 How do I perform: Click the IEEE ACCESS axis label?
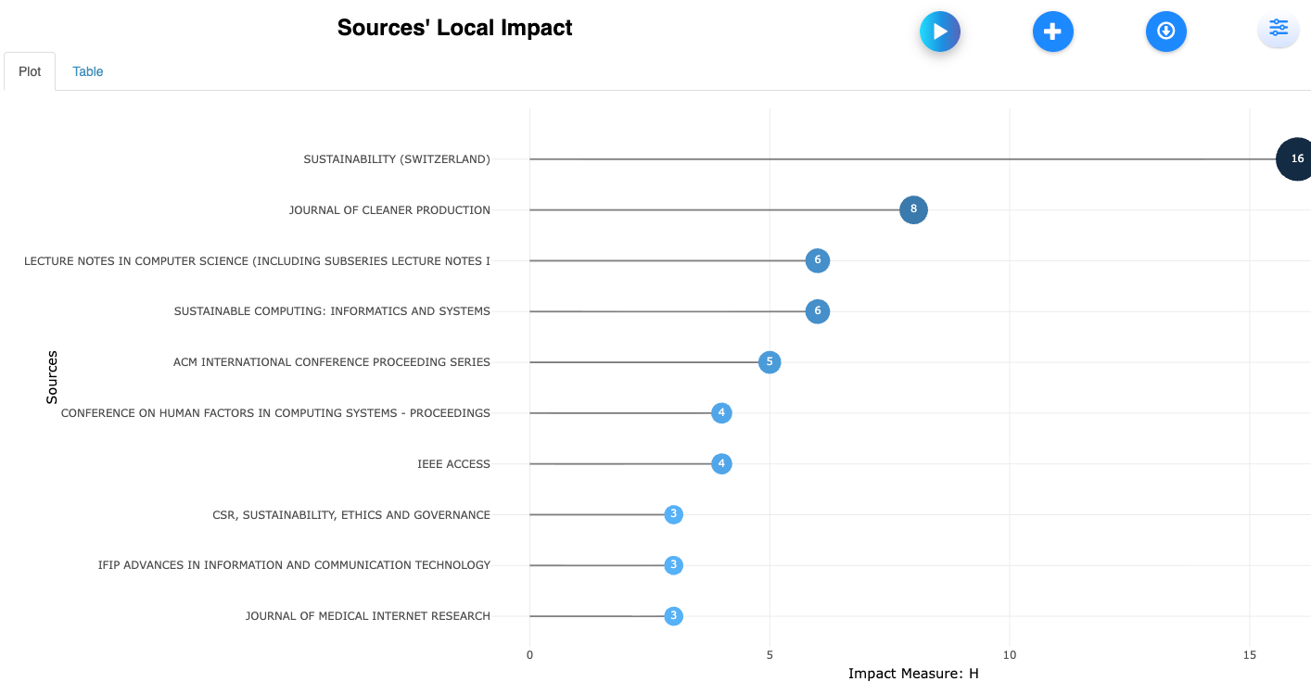pyautogui.click(x=453, y=464)
